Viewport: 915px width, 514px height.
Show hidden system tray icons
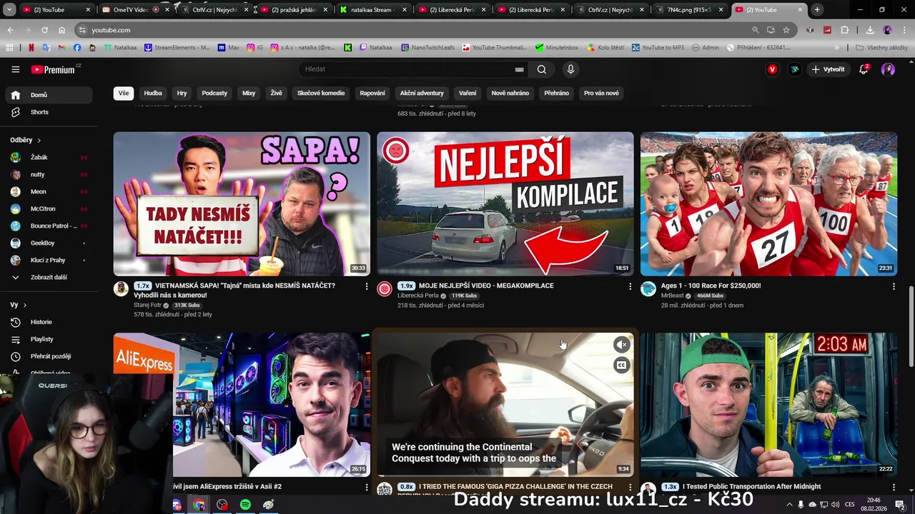[790, 505]
